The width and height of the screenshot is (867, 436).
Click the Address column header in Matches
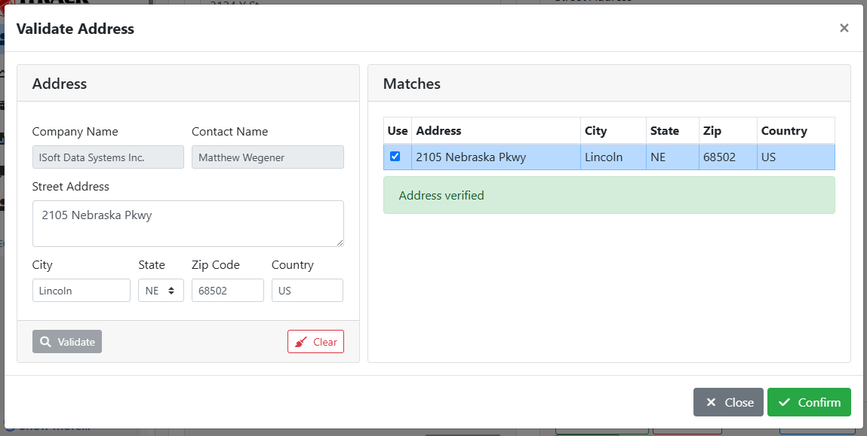pyautogui.click(x=439, y=130)
